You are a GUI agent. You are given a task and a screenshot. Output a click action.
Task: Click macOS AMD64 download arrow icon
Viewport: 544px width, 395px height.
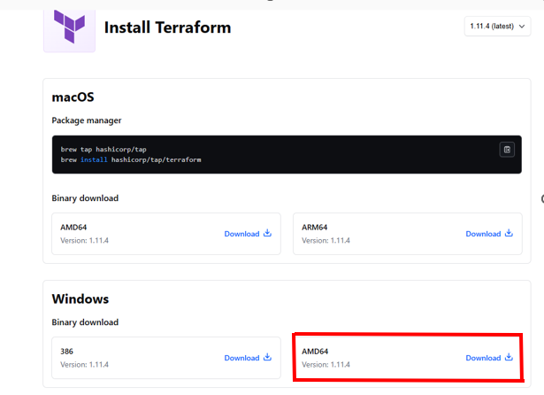[x=267, y=233]
